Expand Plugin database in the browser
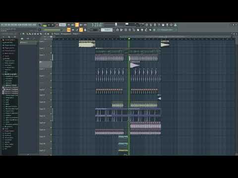238x178 pixels. pos(9,45)
